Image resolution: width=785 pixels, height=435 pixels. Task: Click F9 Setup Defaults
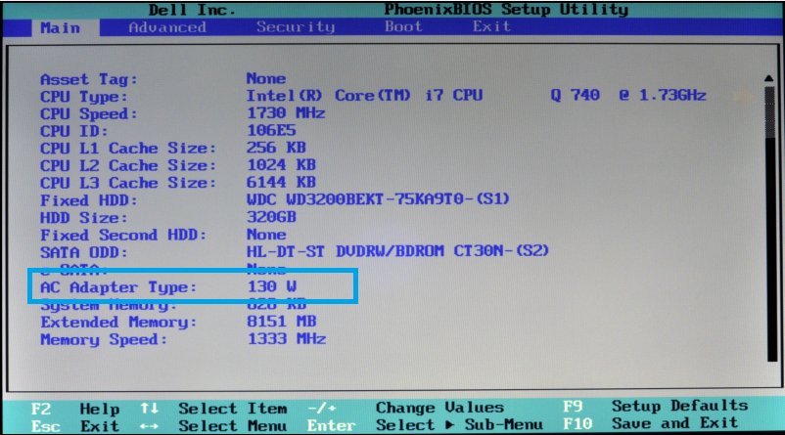[x=656, y=406]
